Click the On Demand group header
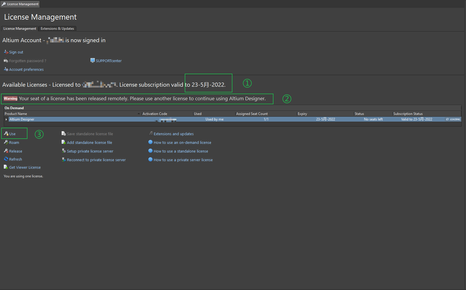The image size is (466, 290). point(232,108)
